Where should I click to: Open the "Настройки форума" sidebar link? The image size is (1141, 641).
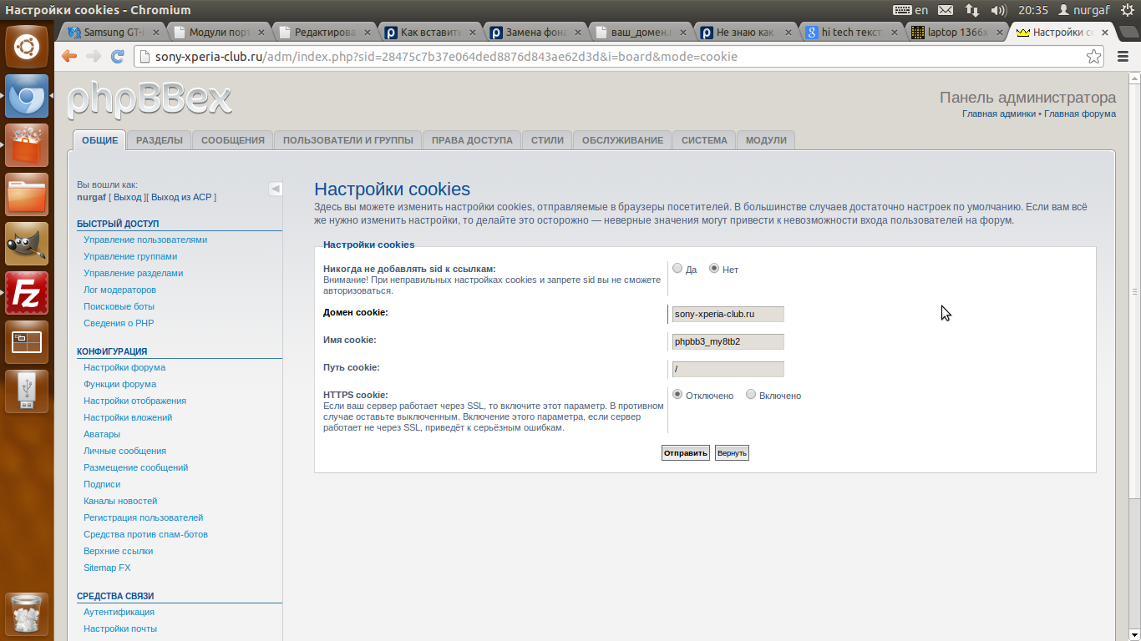[124, 367]
